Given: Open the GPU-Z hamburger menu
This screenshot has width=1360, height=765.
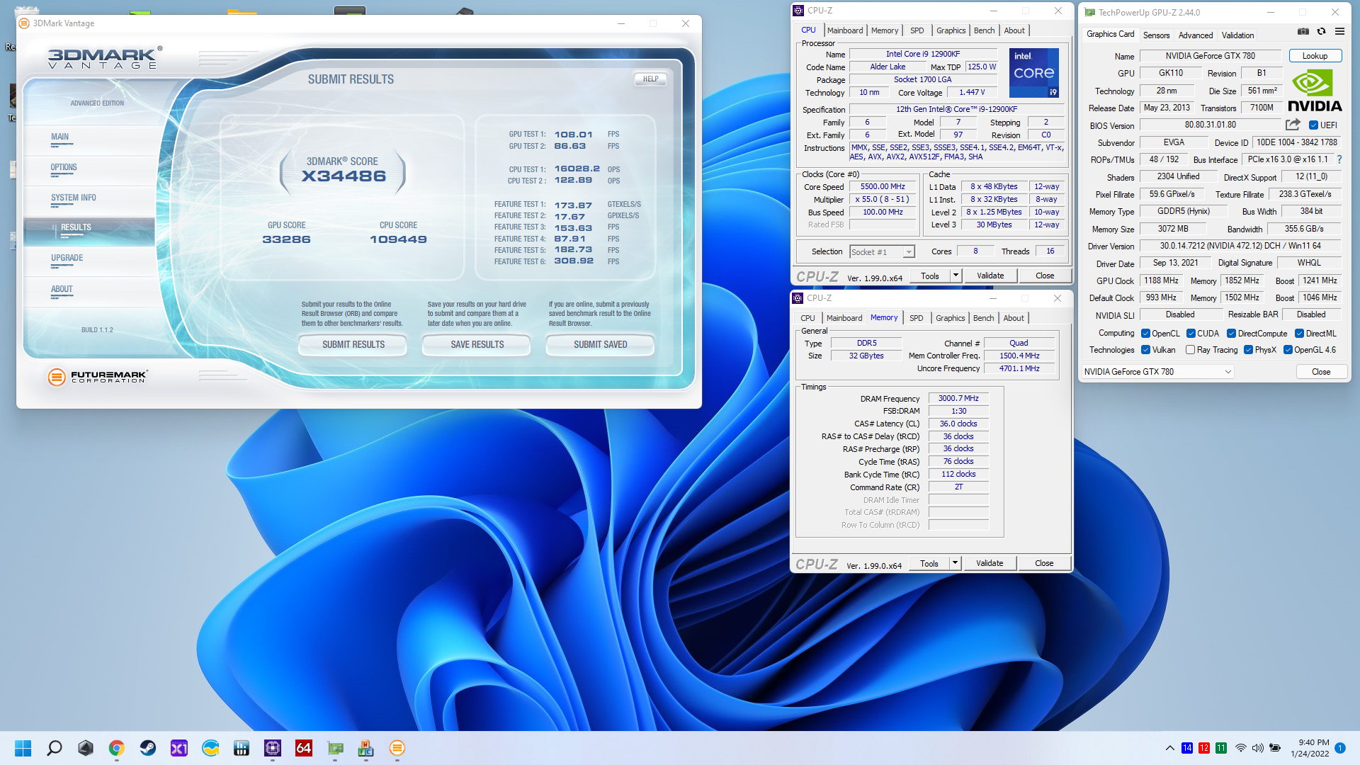Looking at the screenshot, I should tap(1339, 31).
